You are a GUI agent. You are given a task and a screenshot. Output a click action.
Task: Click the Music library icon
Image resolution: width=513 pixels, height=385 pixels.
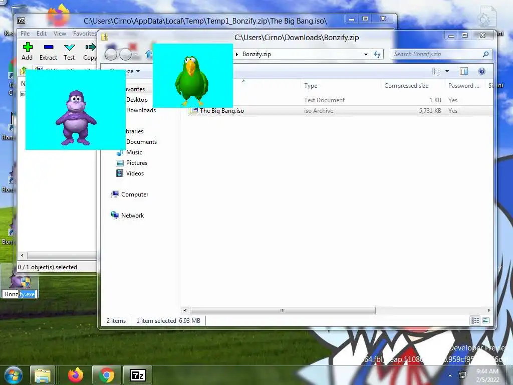(x=120, y=152)
